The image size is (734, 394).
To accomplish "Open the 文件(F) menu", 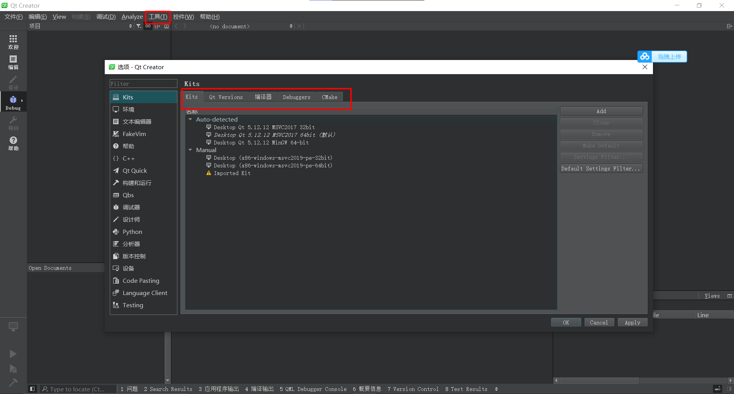I will point(13,17).
